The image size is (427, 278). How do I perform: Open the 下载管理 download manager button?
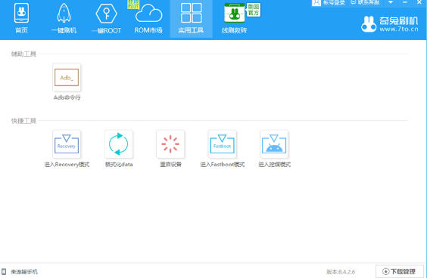pyautogui.click(x=399, y=271)
